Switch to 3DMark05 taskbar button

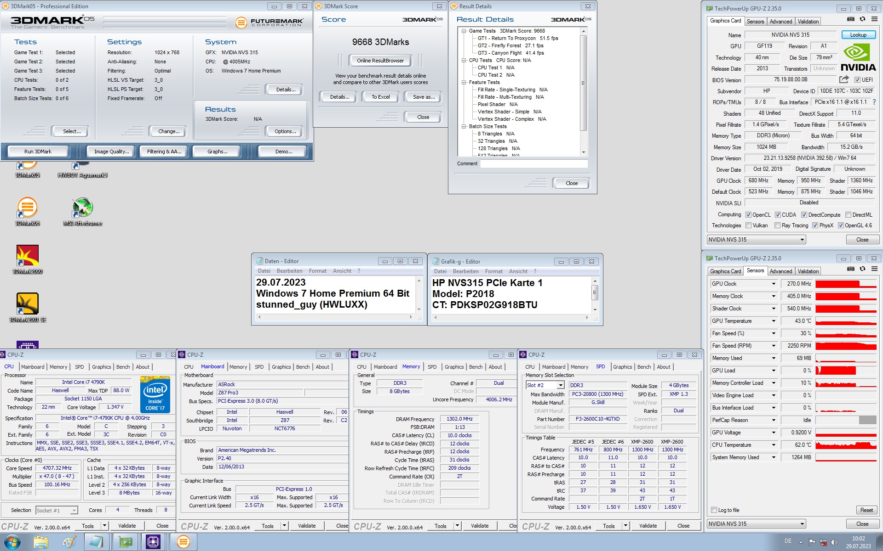183,542
